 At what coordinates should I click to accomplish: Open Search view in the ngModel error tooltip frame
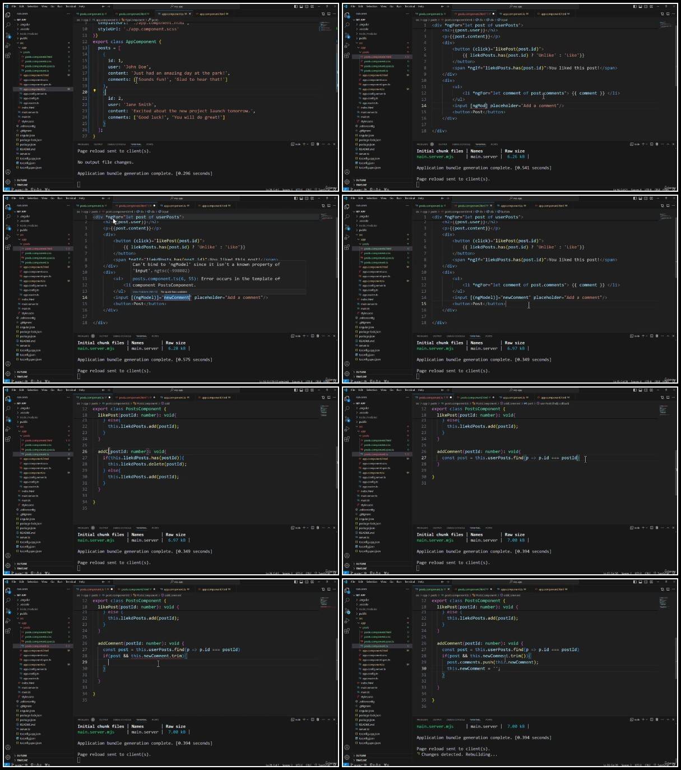tap(8, 216)
